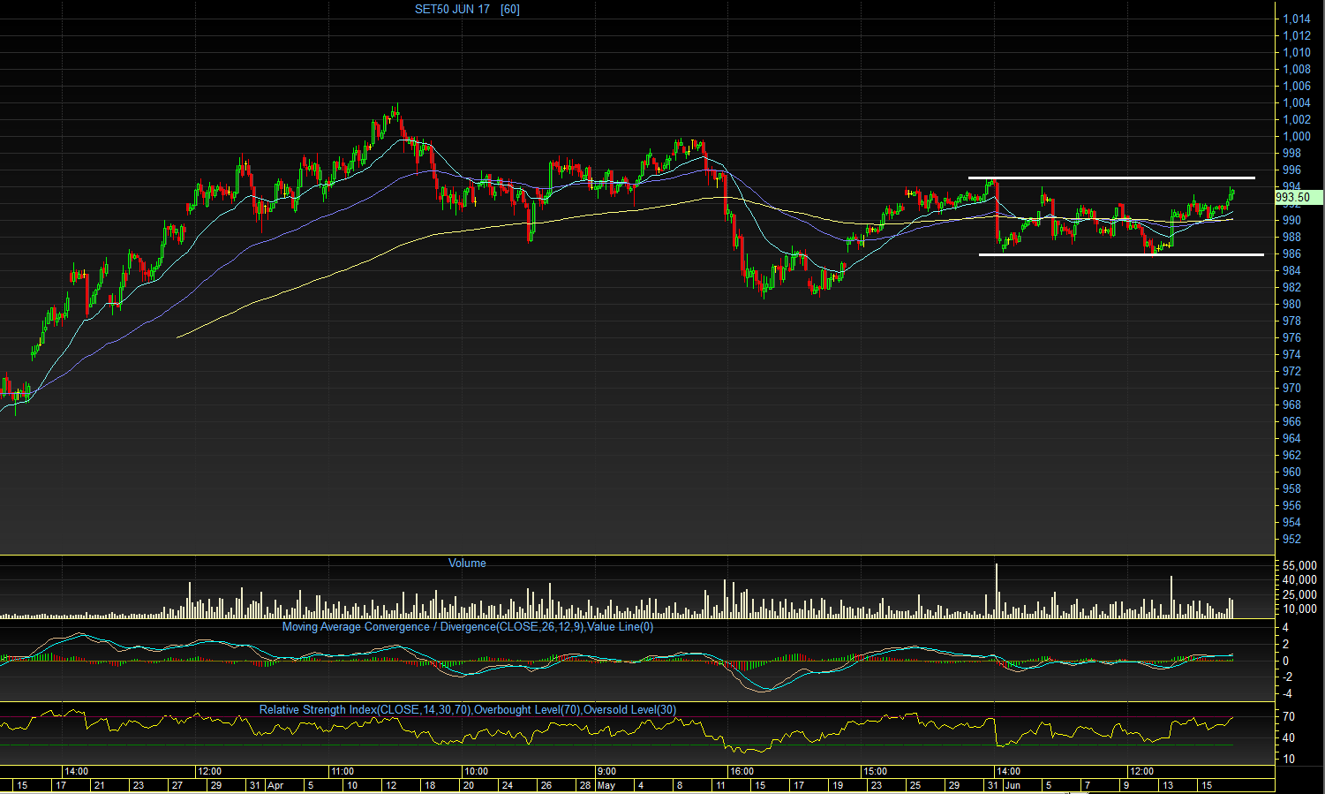Click the 1,014 price axis label
Viewport: 1325px width, 794px height.
(x=1297, y=19)
